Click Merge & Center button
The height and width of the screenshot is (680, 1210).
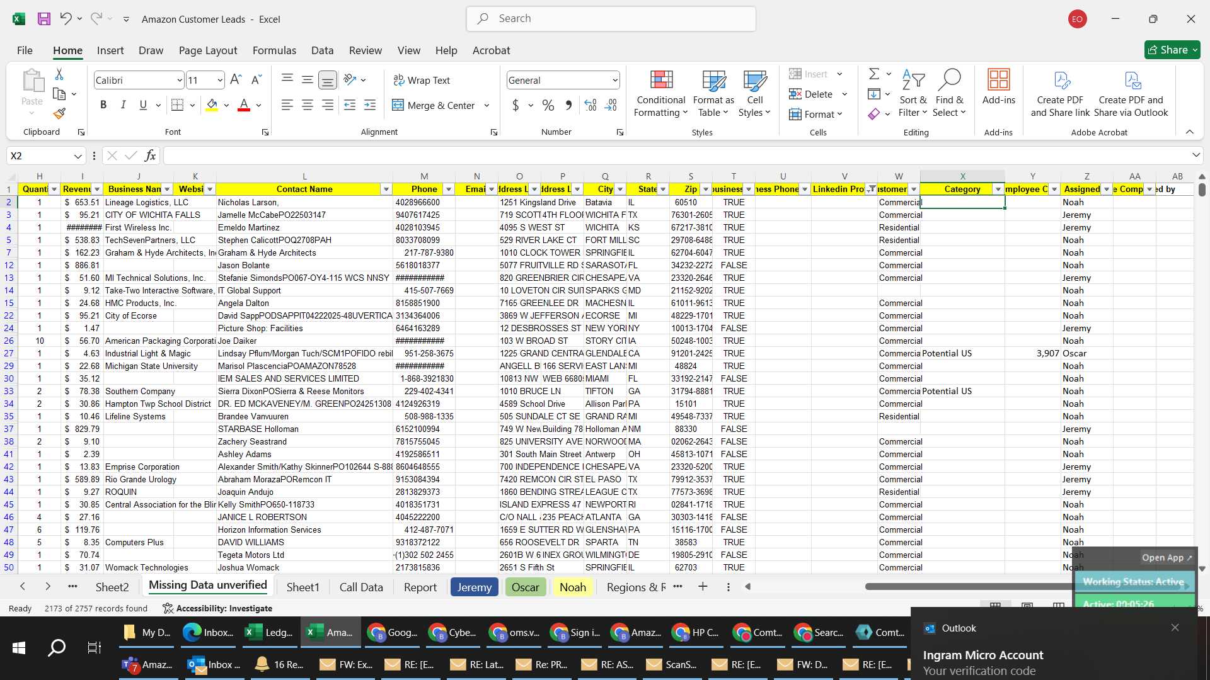[434, 105]
